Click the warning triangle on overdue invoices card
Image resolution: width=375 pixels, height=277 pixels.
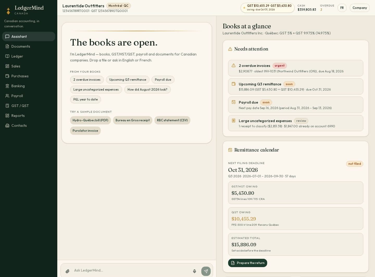click(x=234, y=66)
